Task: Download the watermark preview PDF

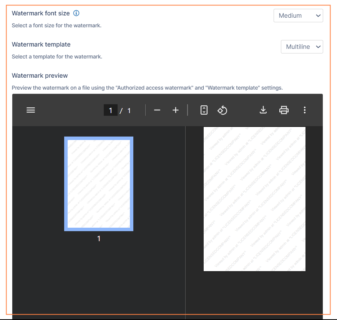Action: (x=263, y=110)
